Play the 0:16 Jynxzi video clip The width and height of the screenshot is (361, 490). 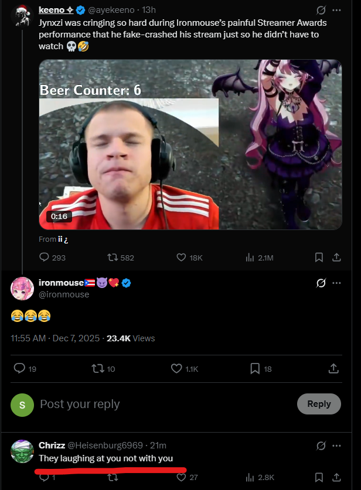coord(190,145)
